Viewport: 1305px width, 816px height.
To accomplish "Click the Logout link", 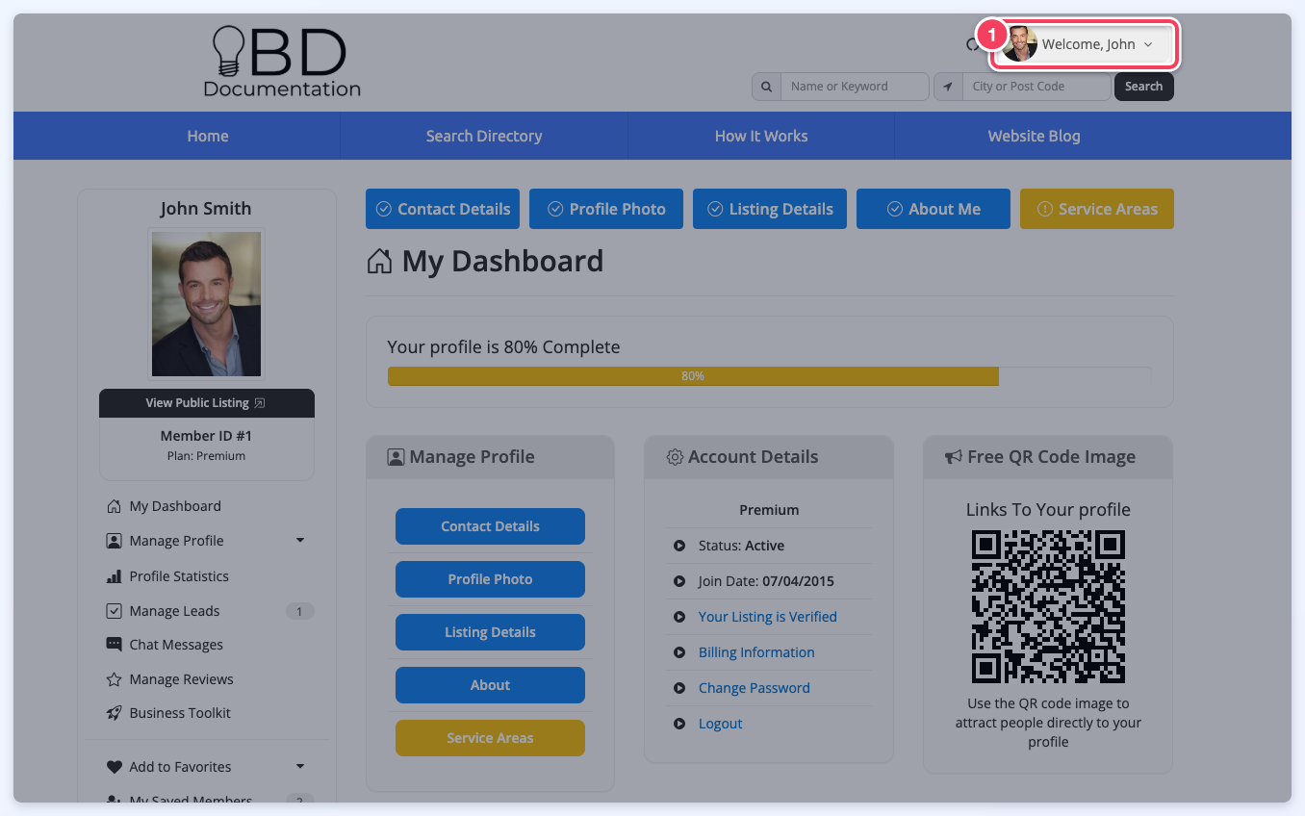I will tap(721, 724).
